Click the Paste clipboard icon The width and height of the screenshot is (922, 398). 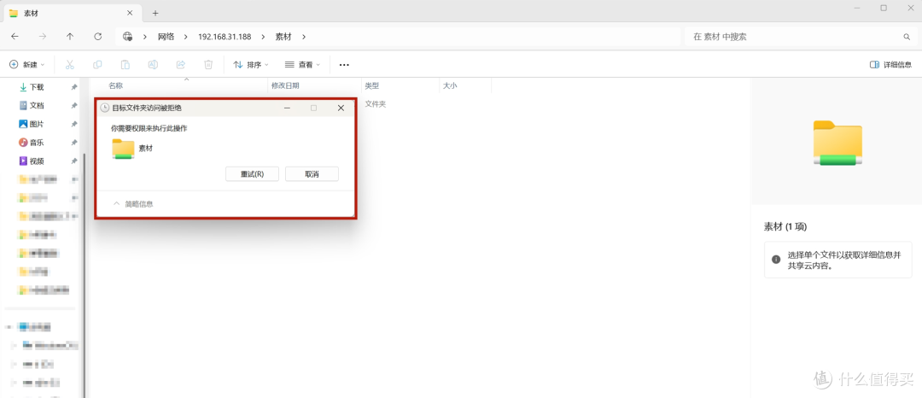tap(125, 65)
